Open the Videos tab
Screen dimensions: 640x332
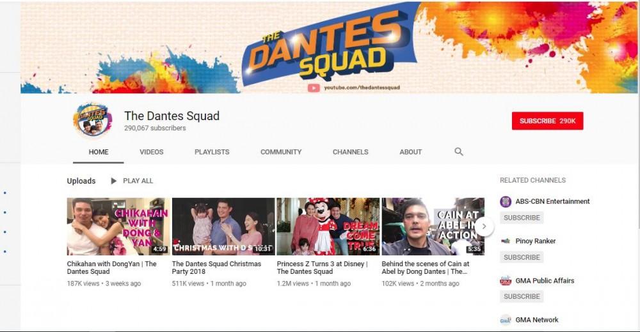152,152
